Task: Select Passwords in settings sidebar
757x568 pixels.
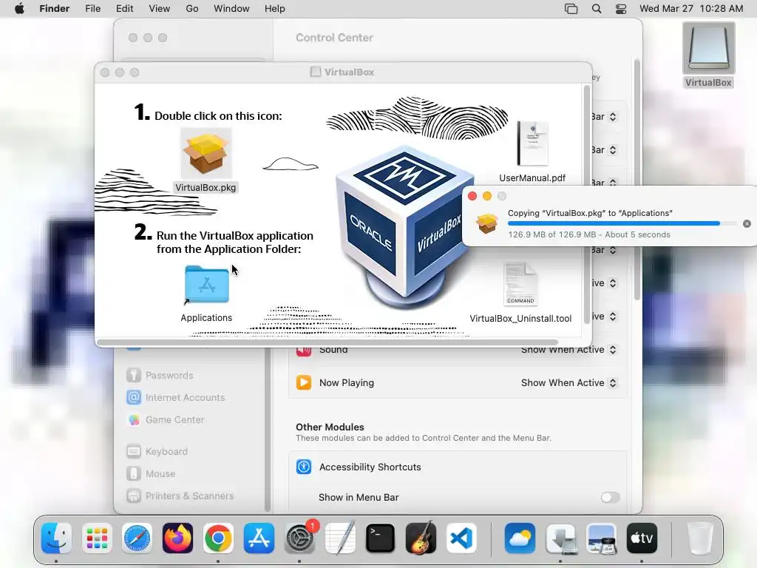Action: pyautogui.click(x=169, y=375)
